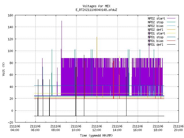Screen dimensions: 184x138
Task: Click the NPD2 start purple legend line
Action: (x=171, y=18)
